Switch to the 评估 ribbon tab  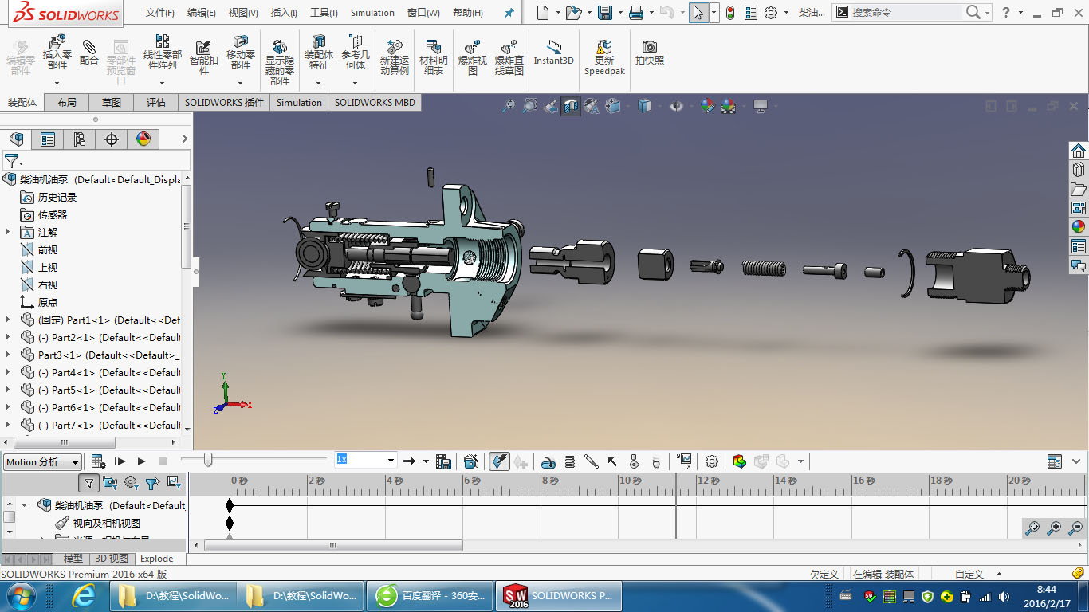[x=156, y=103]
